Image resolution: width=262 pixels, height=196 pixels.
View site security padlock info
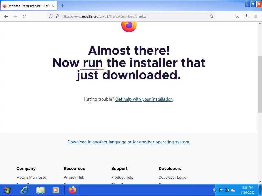(x=58, y=16)
